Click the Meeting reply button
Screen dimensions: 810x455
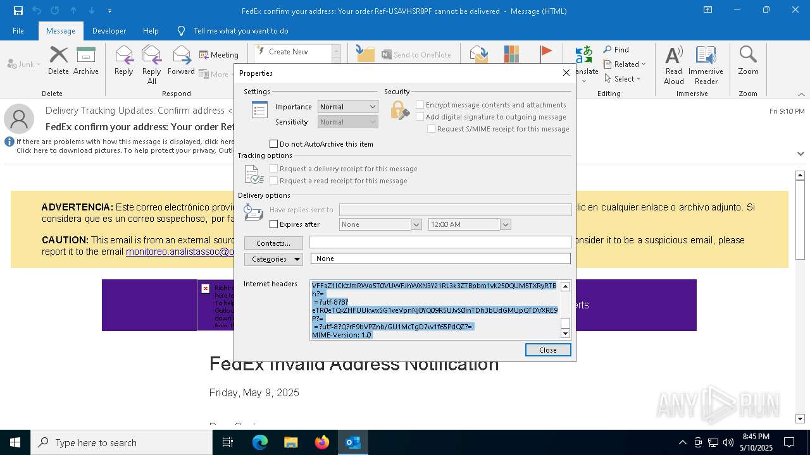click(x=219, y=55)
